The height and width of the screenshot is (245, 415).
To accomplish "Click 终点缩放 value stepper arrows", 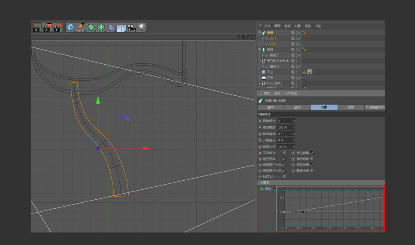I will coord(294,127).
